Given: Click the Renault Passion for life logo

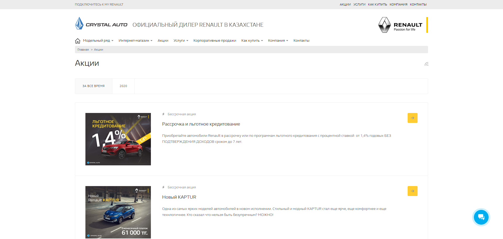Looking at the screenshot, I should coord(403,25).
